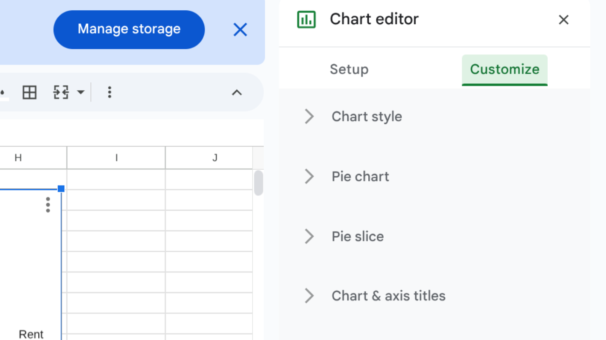Open the chart's three-dot options menu
The height and width of the screenshot is (340, 606).
click(x=48, y=205)
